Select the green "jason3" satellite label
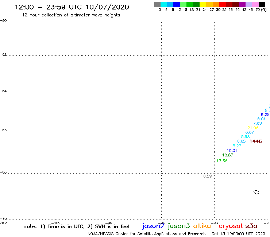 tap(179, 226)
